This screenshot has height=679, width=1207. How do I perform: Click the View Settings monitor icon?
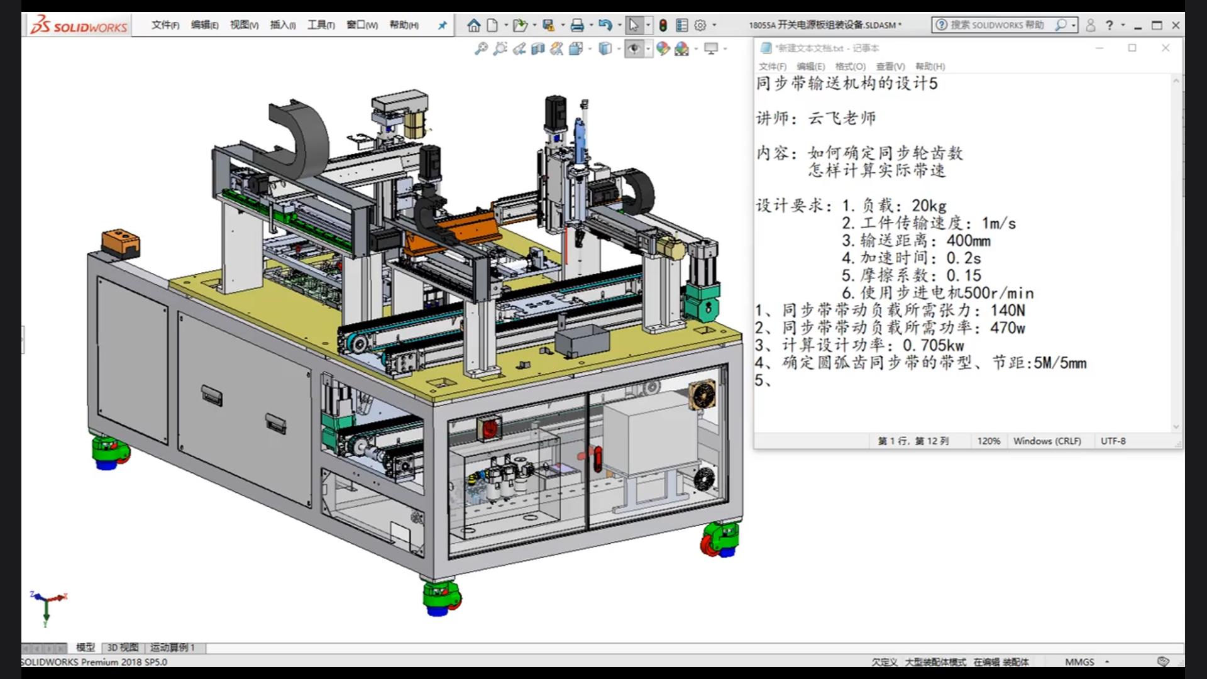[711, 48]
